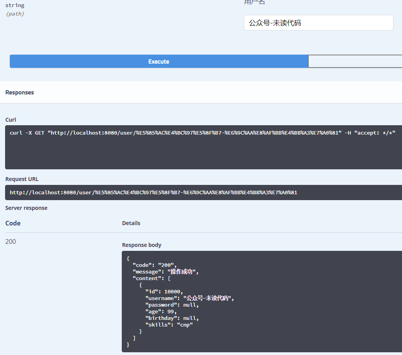Screen dimensions: 402x355
Task: Click the Code column header
Action: coord(13,223)
